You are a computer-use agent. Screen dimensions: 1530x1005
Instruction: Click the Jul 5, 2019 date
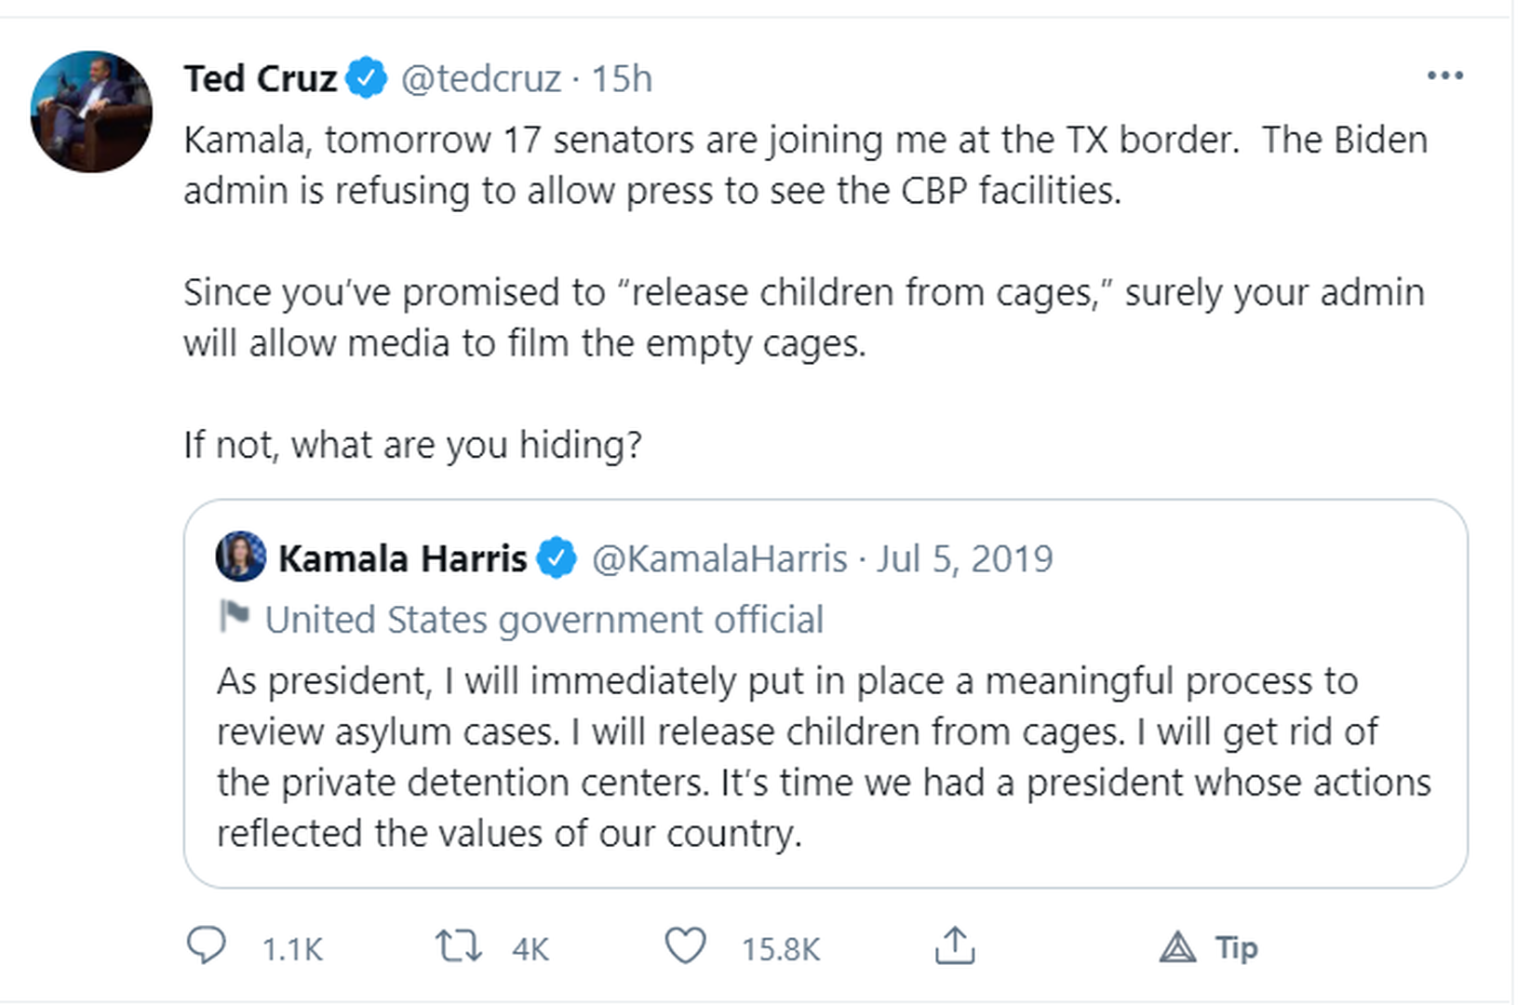pyautogui.click(x=965, y=559)
